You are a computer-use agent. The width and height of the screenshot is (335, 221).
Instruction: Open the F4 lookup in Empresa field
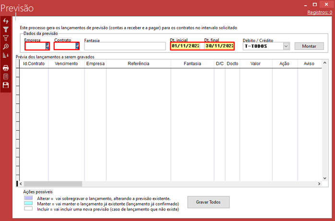pos(47,46)
